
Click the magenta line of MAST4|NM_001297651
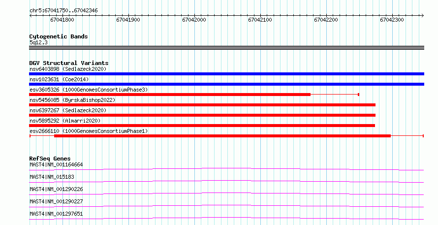pyautogui.click(x=226, y=218)
